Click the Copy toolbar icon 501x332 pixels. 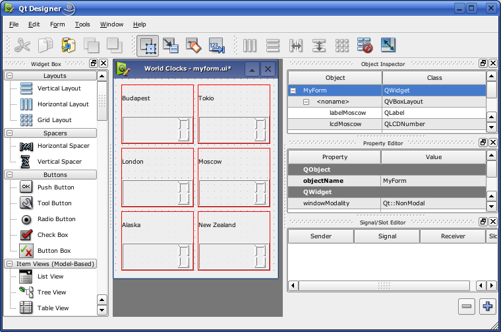[x=45, y=45]
